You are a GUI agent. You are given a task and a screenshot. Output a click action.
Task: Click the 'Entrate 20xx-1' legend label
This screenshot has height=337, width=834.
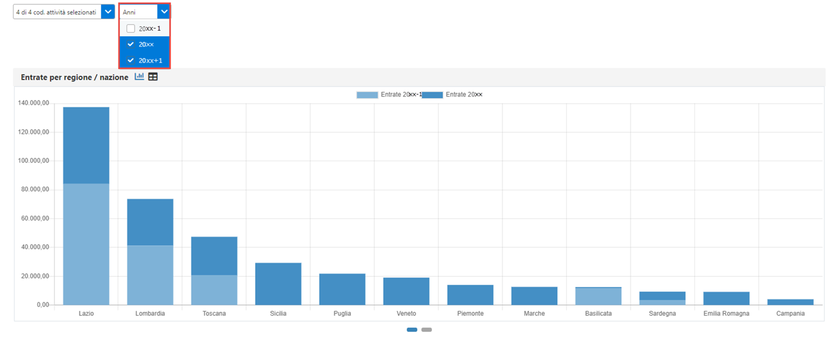(400, 95)
